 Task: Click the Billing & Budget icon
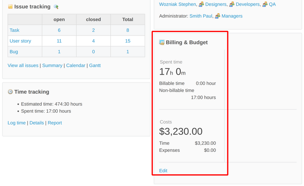click(162, 42)
